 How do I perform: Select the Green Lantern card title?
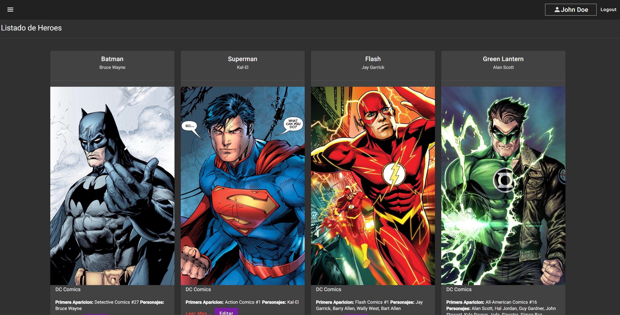pyautogui.click(x=503, y=59)
